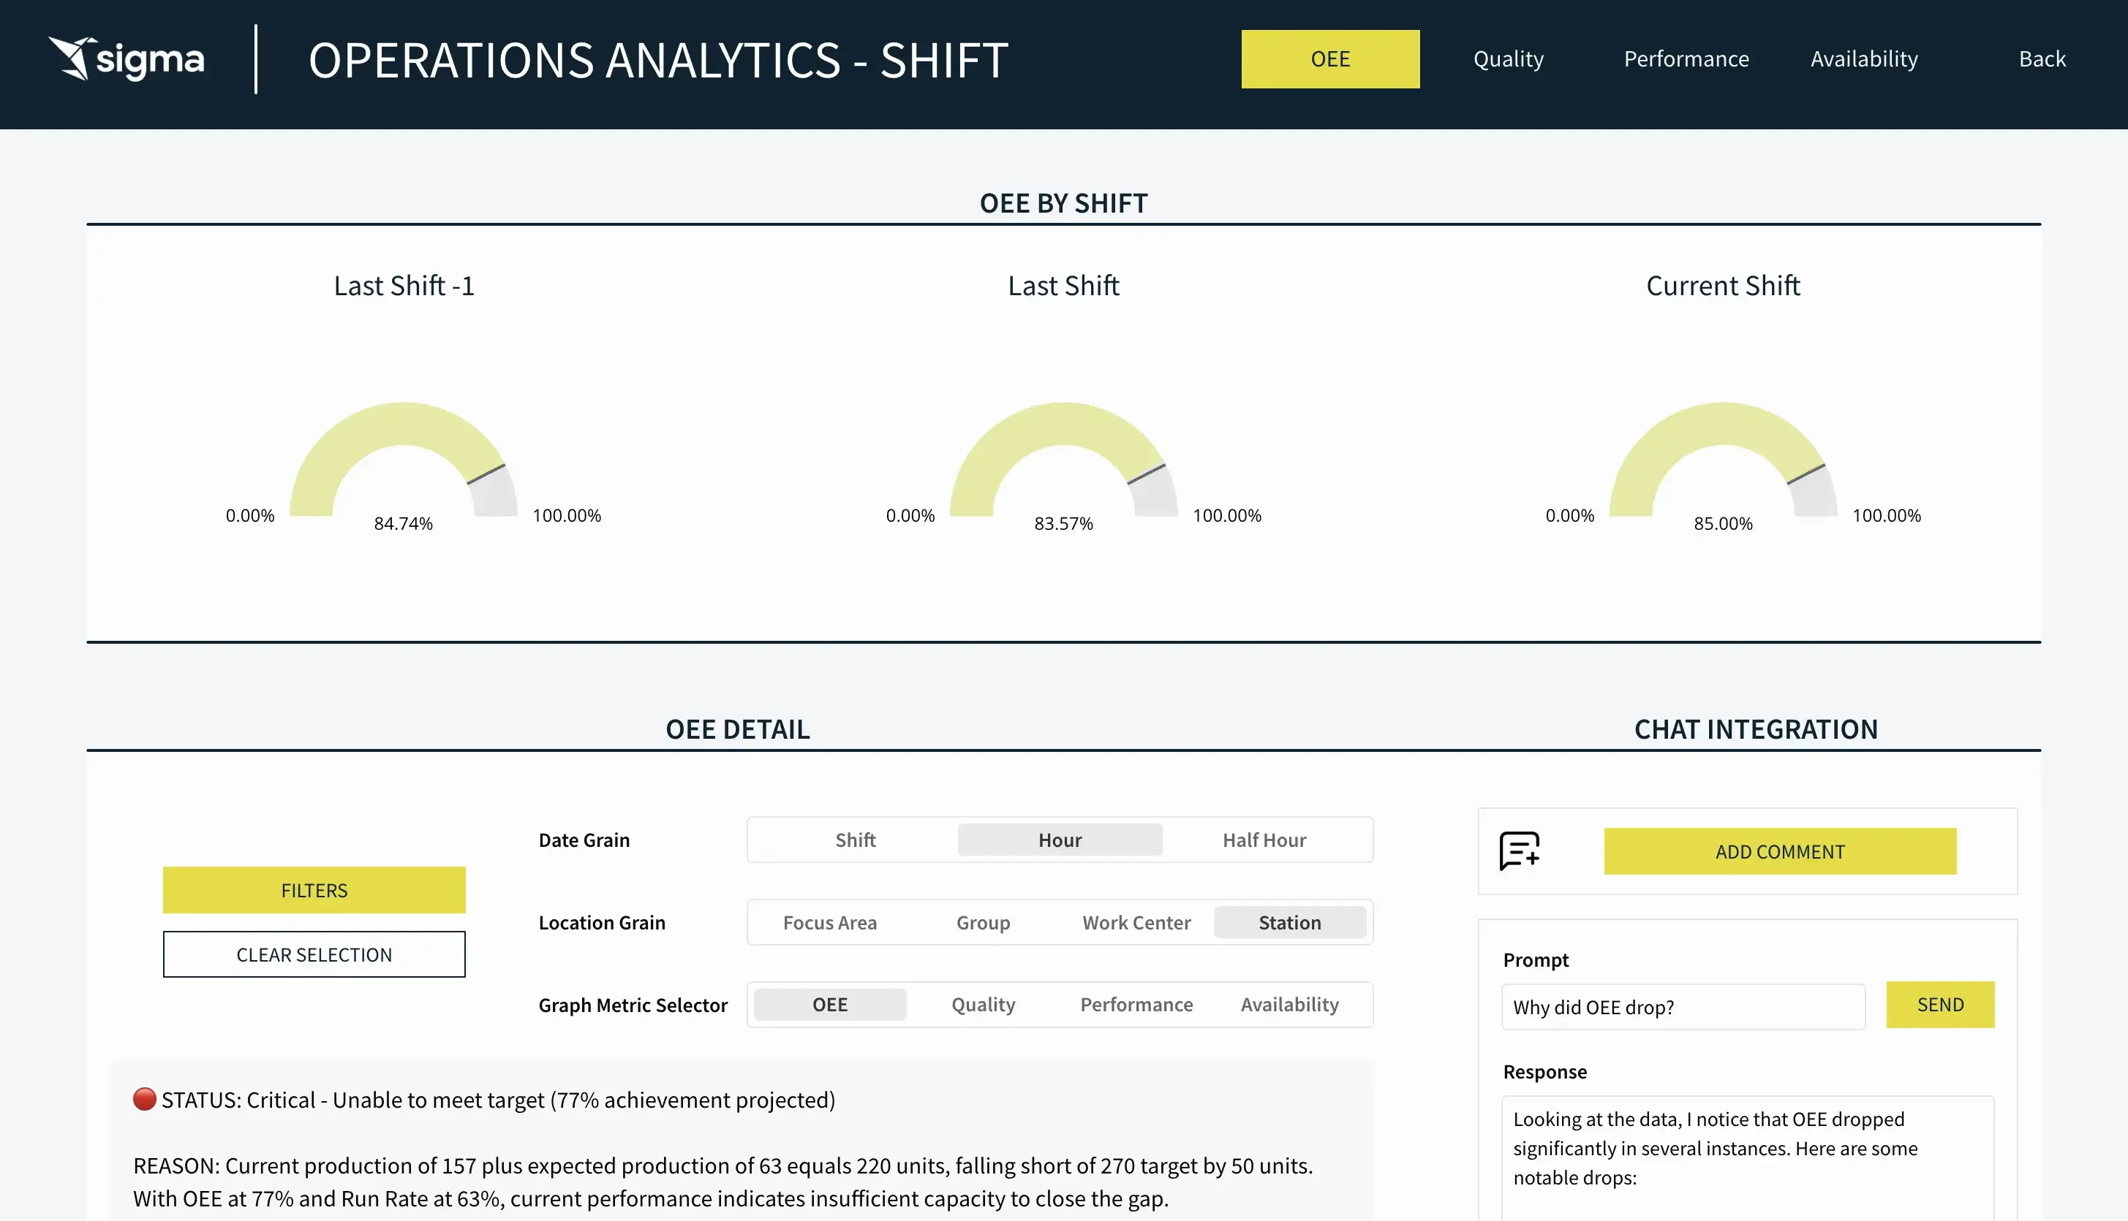The height and width of the screenshot is (1221, 2128).
Task: Switch graph metric to Availability
Action: tap(1289, 1005)
